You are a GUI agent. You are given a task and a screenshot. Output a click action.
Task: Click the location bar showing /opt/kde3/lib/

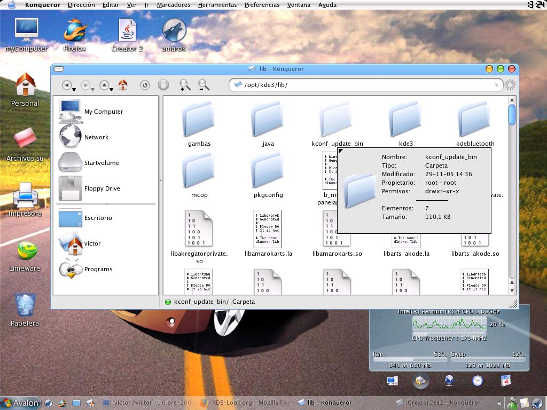[365, 85]
